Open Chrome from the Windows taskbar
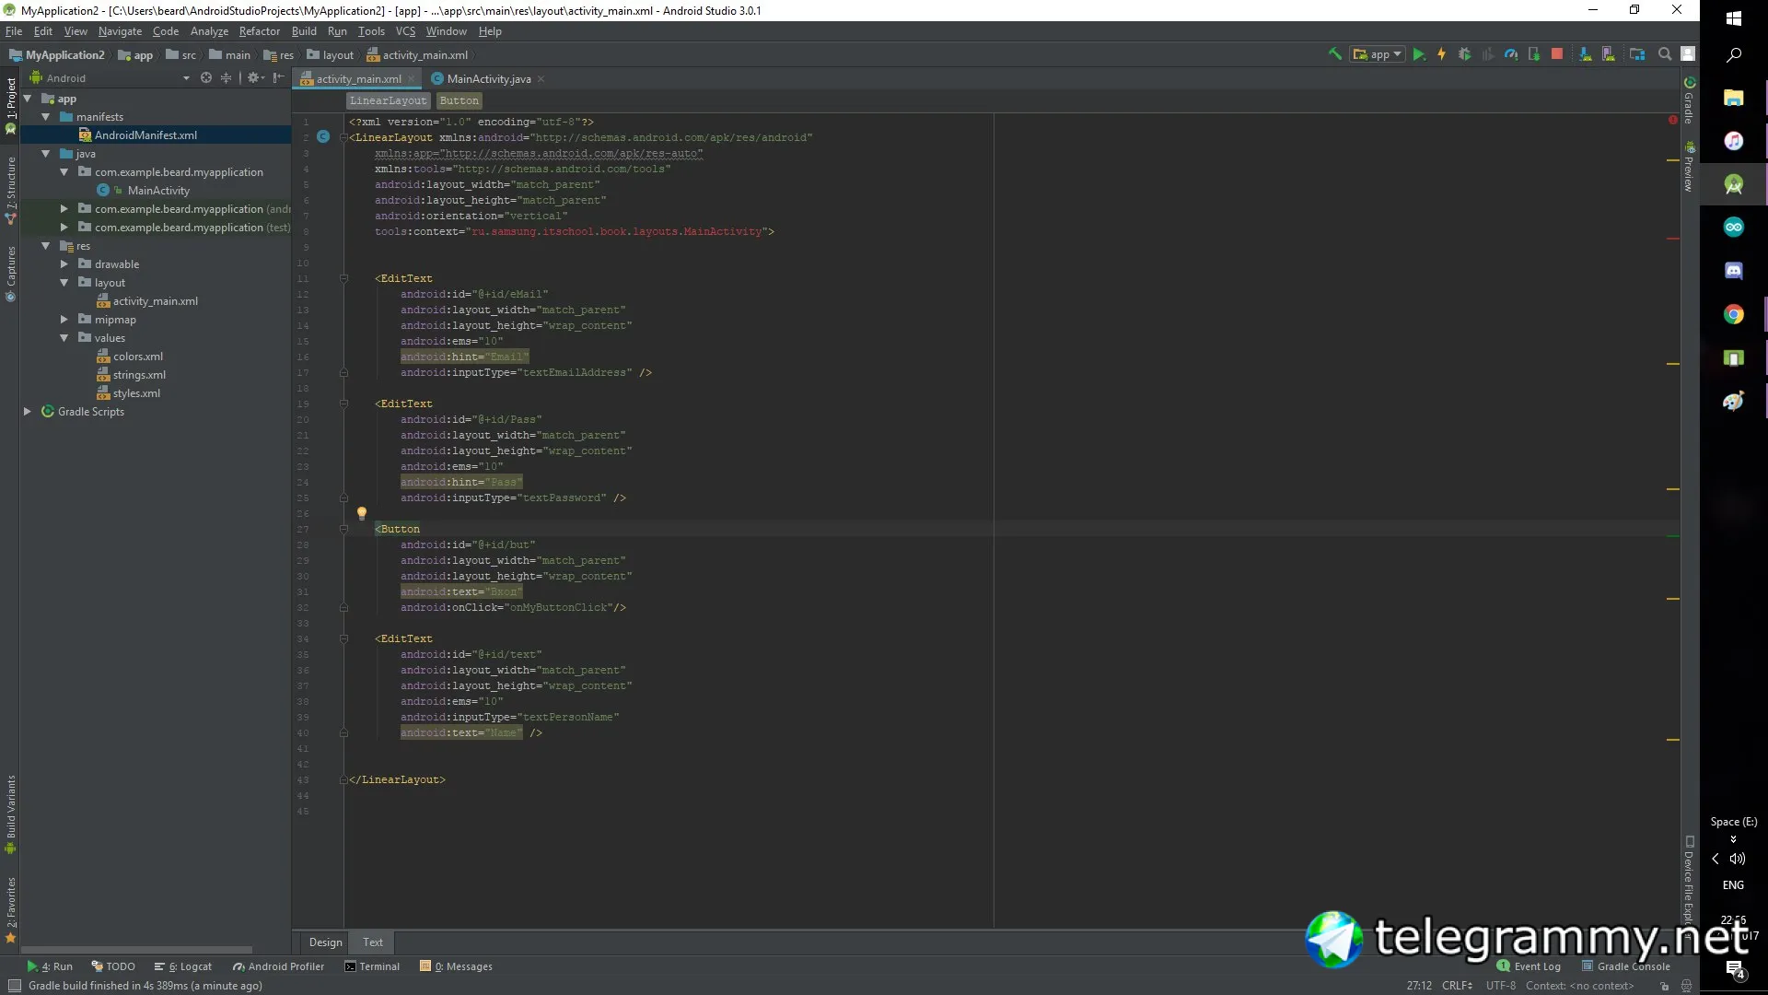Image resolution: width=1768 pixels, height=995 pixels. pos(1733,315)
